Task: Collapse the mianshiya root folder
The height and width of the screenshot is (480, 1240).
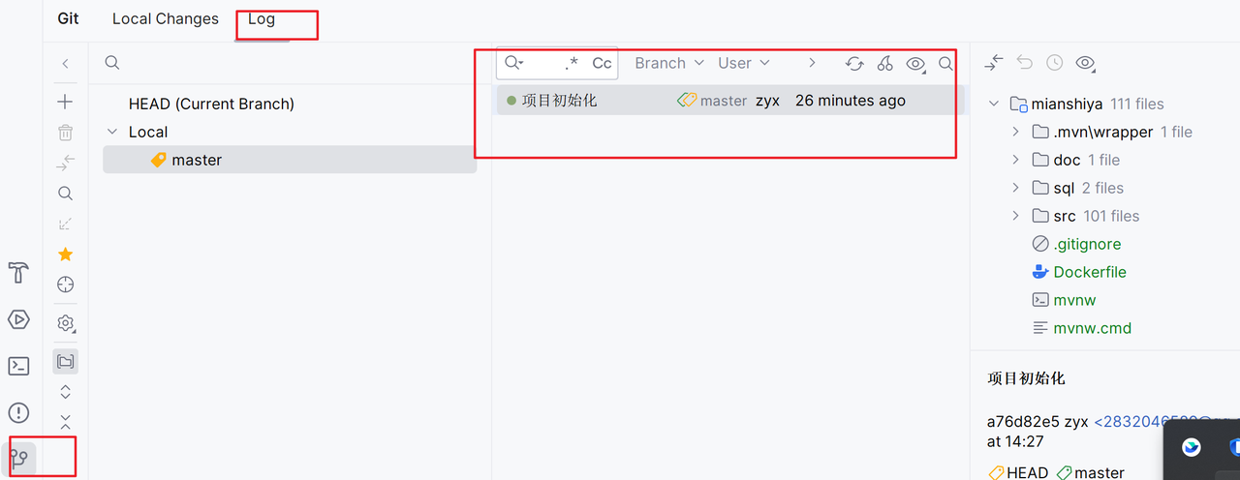Action: click(x=993, y=104)
